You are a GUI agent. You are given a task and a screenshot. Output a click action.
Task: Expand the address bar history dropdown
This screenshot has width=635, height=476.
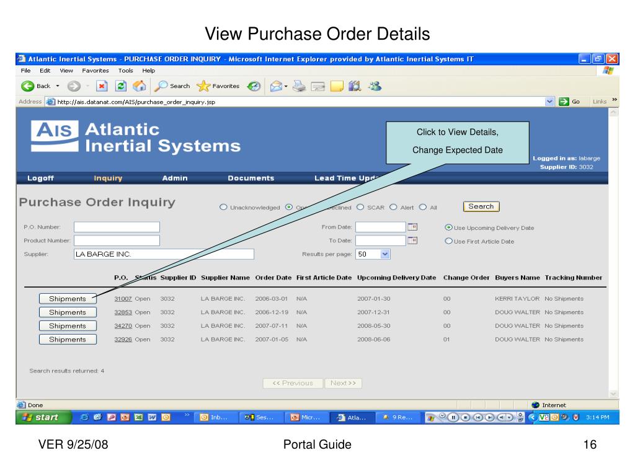(x=549, y=102)
